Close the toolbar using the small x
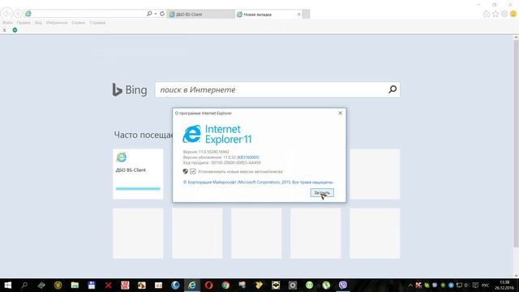This screenshot has width=519, height=292. [4, 30]
